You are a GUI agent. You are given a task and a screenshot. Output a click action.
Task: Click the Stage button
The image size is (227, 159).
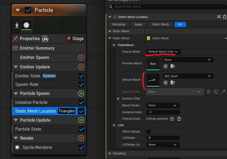[x=75, y=38]
